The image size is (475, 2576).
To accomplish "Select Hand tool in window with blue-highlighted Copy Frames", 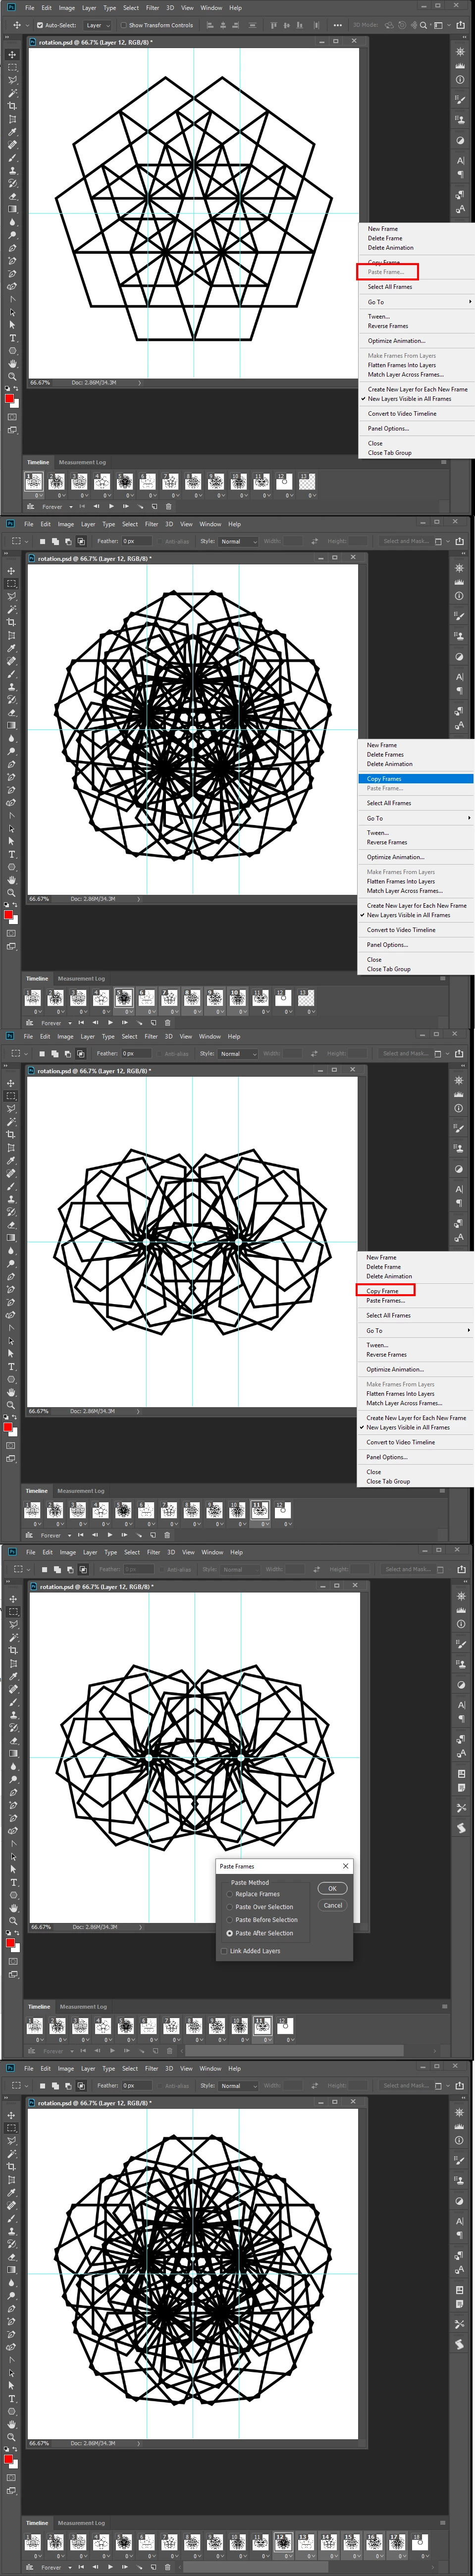I will (12, 880).
